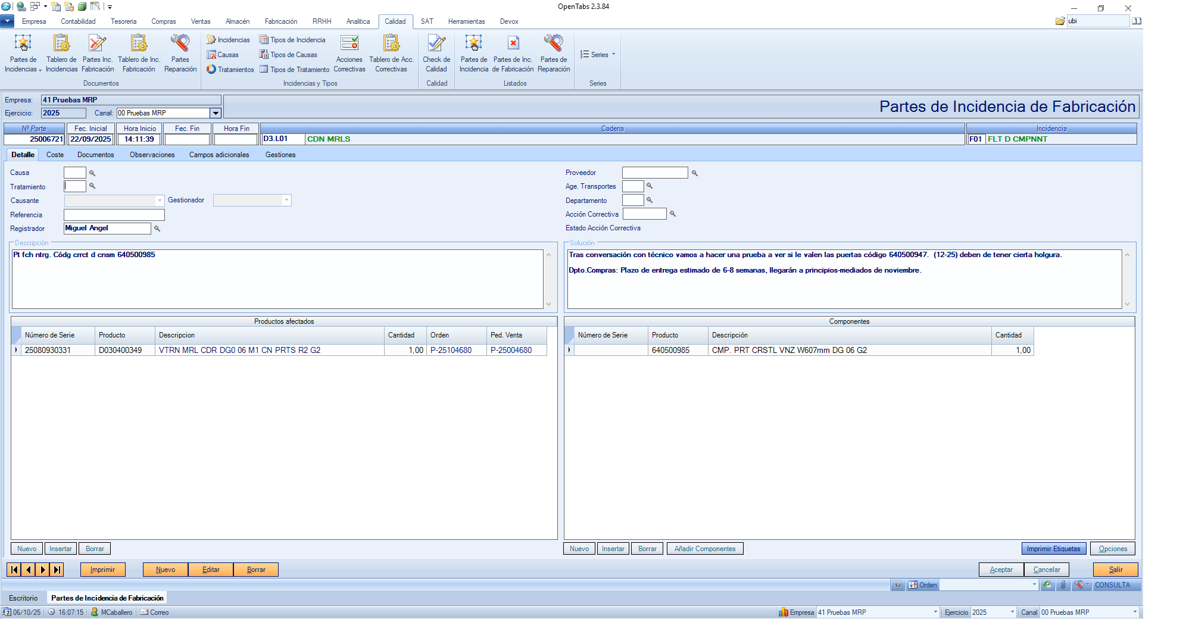This screenshot has width=1186, height=619.
Task: Click magnifier next to Causa field
Action: pyautogui.click(x=92, y=173)
